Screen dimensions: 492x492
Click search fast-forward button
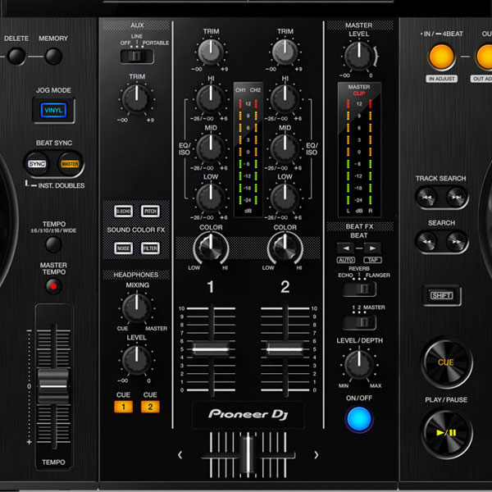pyautogui.click(x=456, y=242)
